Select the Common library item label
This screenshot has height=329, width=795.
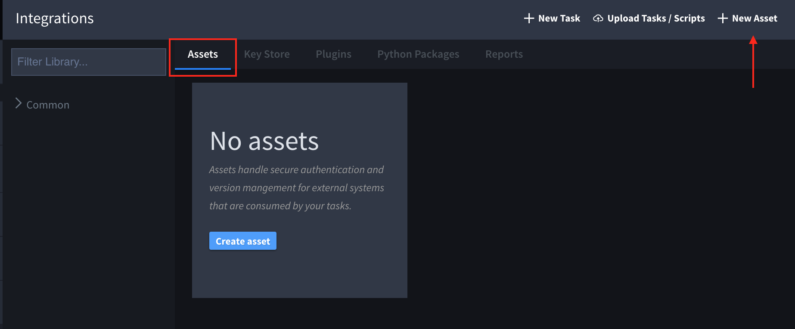click(48, 105)
